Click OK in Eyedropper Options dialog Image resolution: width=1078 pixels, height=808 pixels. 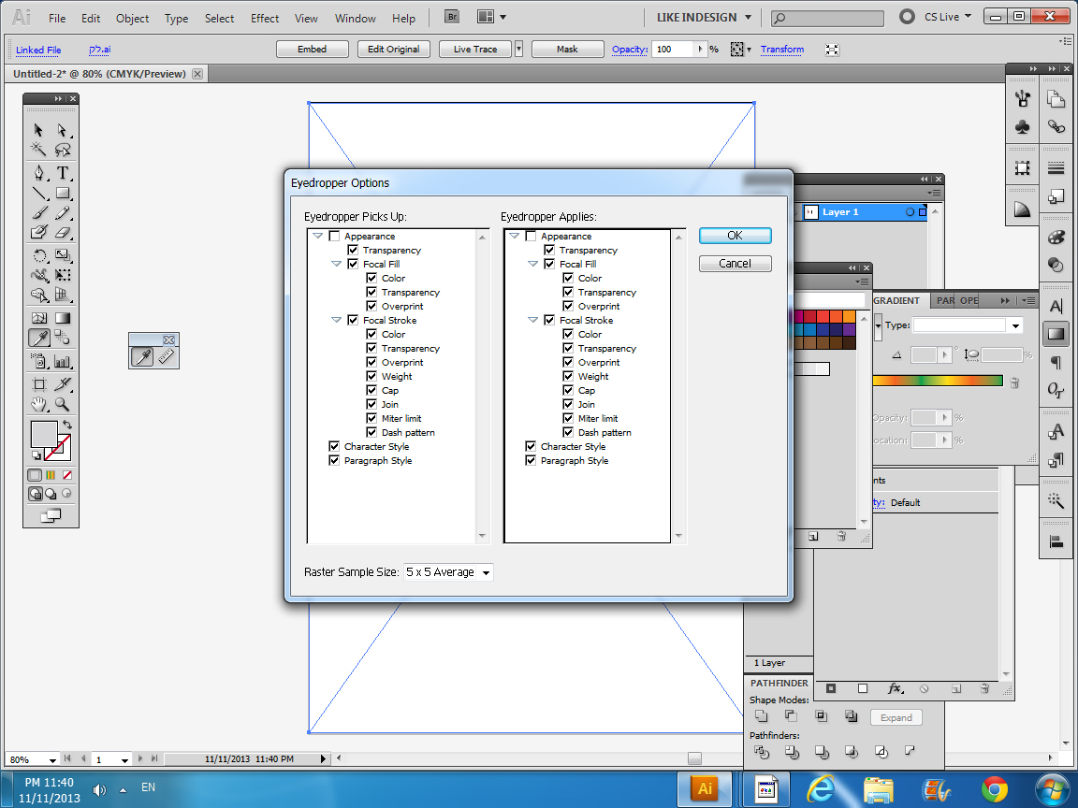[735, 236]
